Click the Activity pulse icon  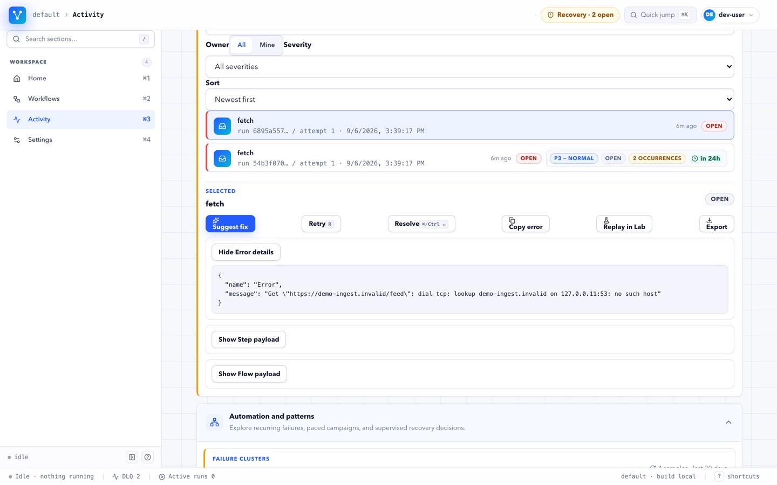pos(17,120)
